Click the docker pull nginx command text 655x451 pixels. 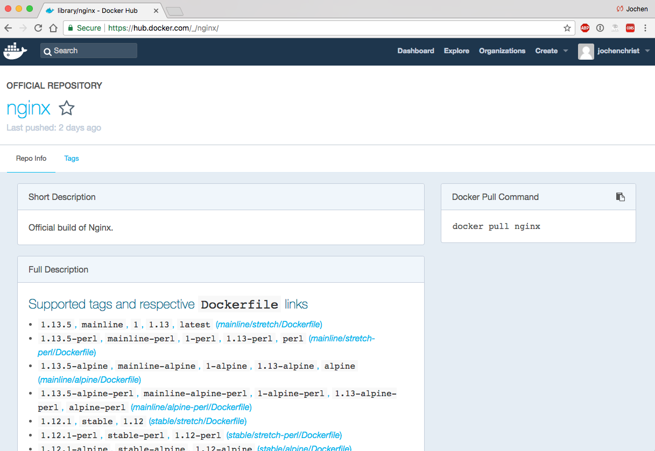[496, 226]
